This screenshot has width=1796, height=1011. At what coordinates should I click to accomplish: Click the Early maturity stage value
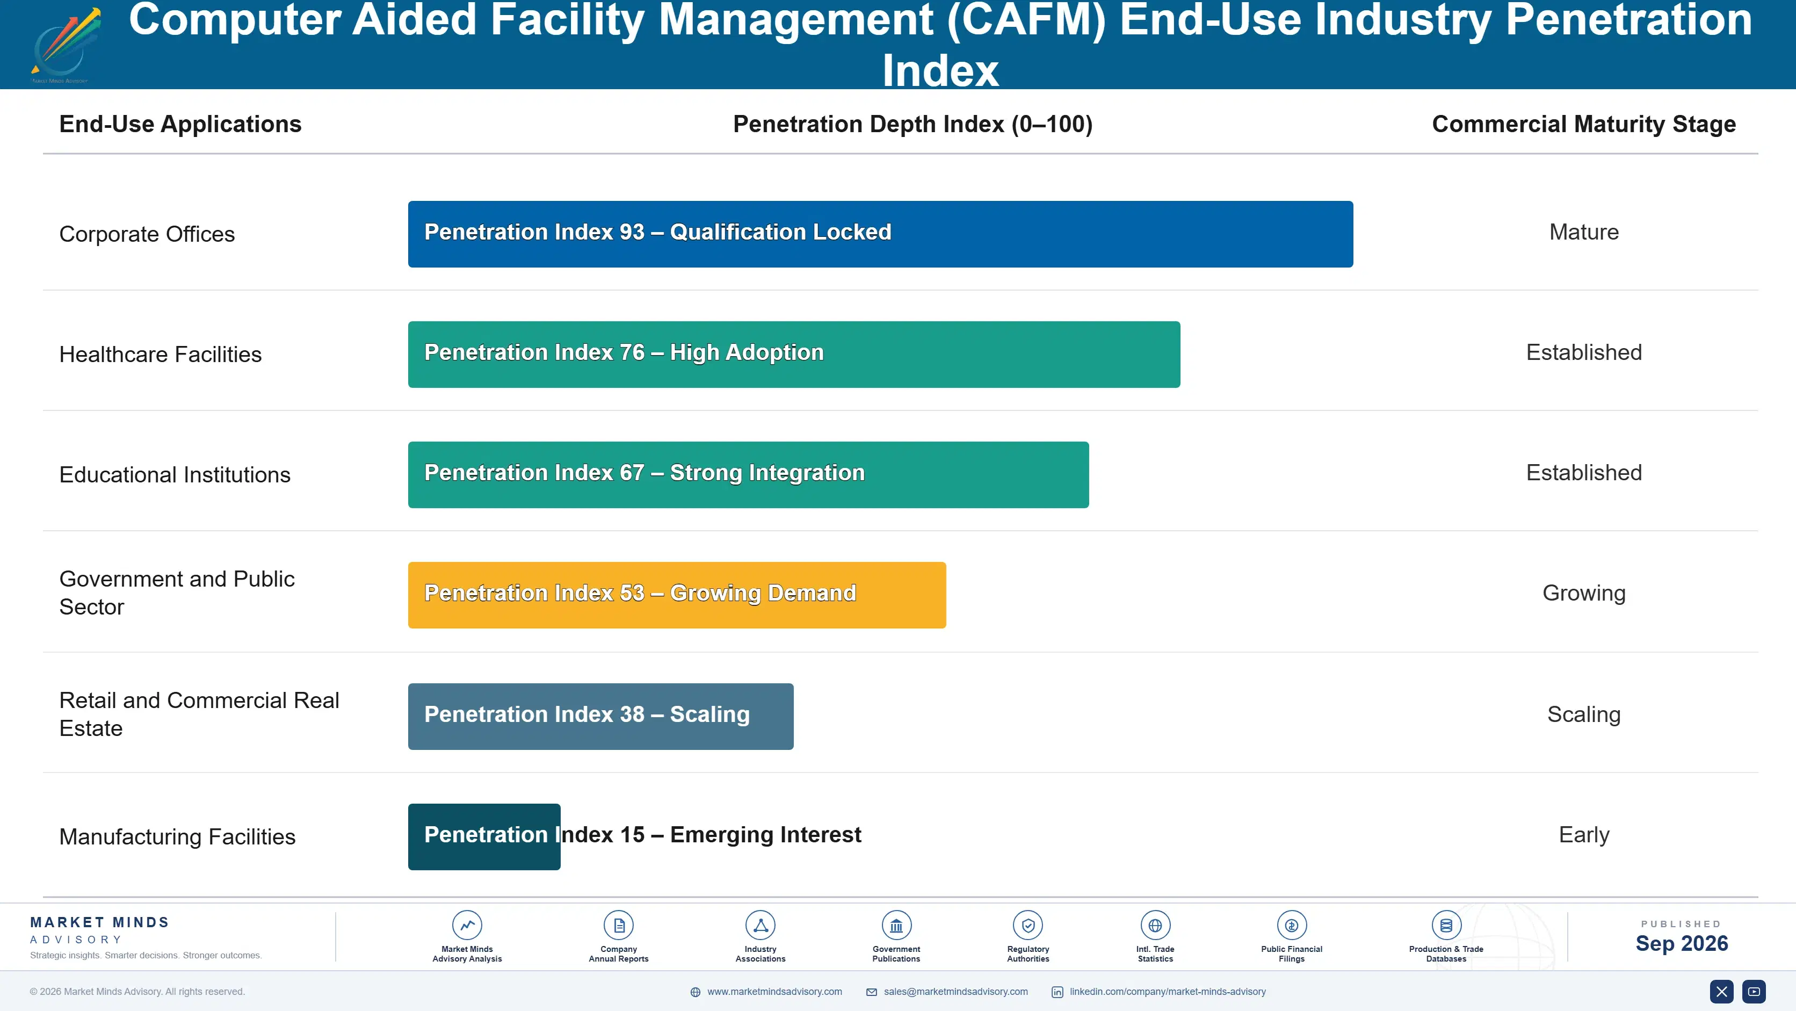[1584, 835]
